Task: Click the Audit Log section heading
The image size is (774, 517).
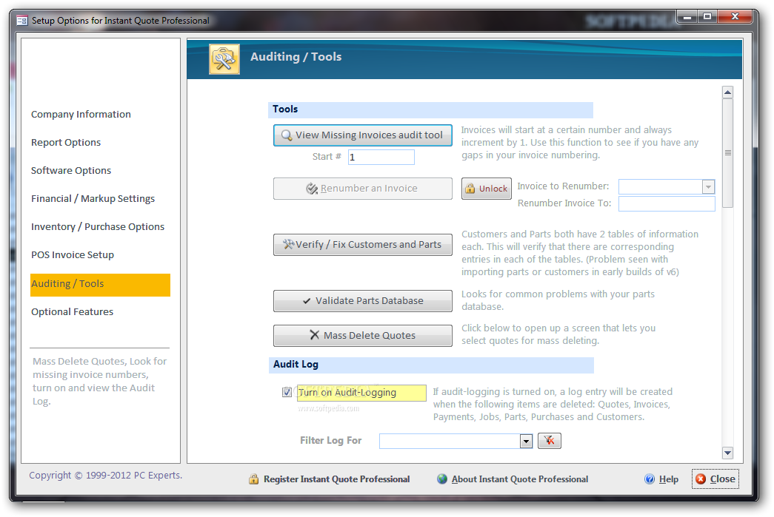Action: 296,364
